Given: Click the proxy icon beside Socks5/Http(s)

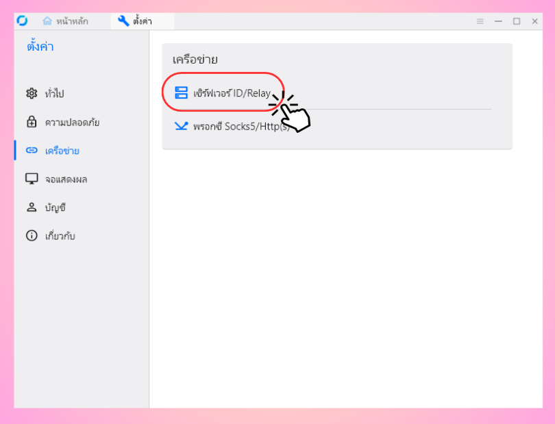Looking at the screenshot, I should [181, 125].
